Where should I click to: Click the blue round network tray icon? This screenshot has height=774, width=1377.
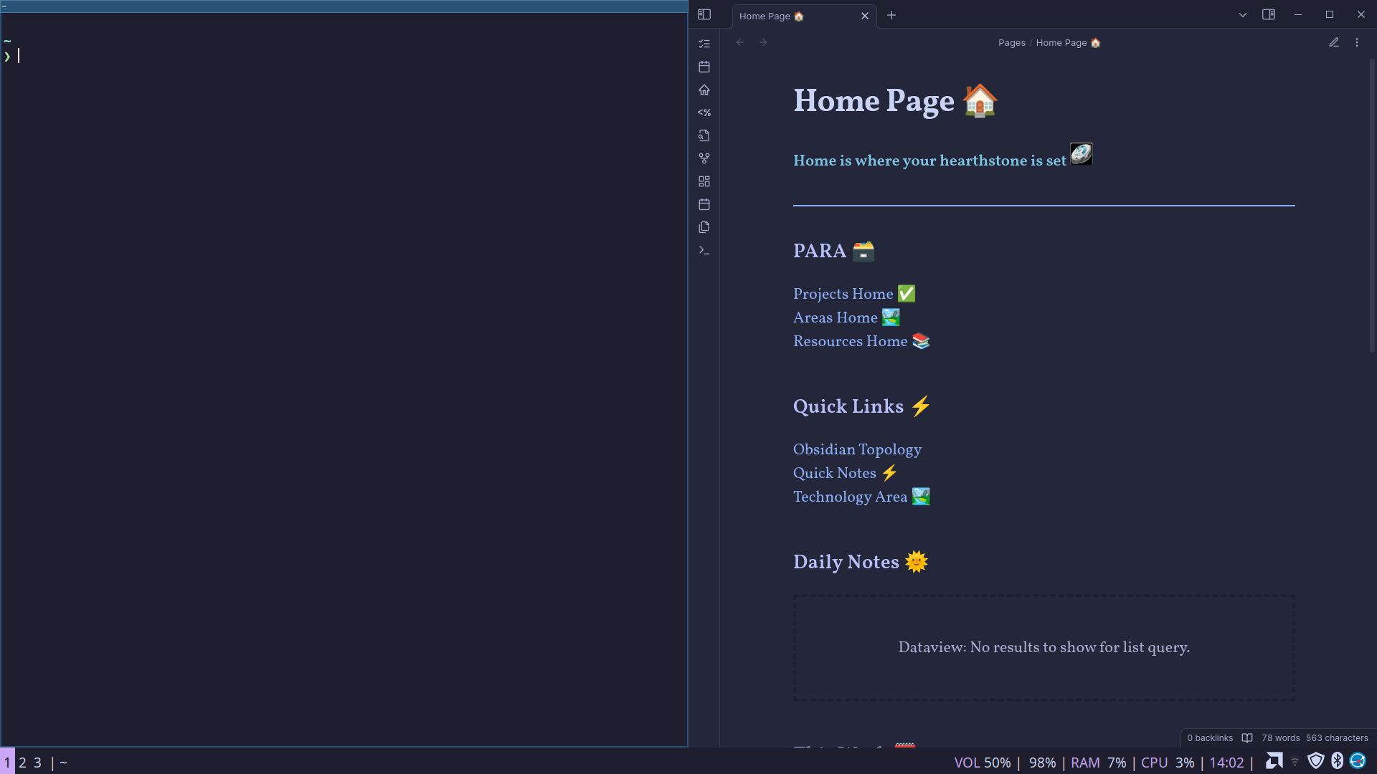pos(1358,761)
